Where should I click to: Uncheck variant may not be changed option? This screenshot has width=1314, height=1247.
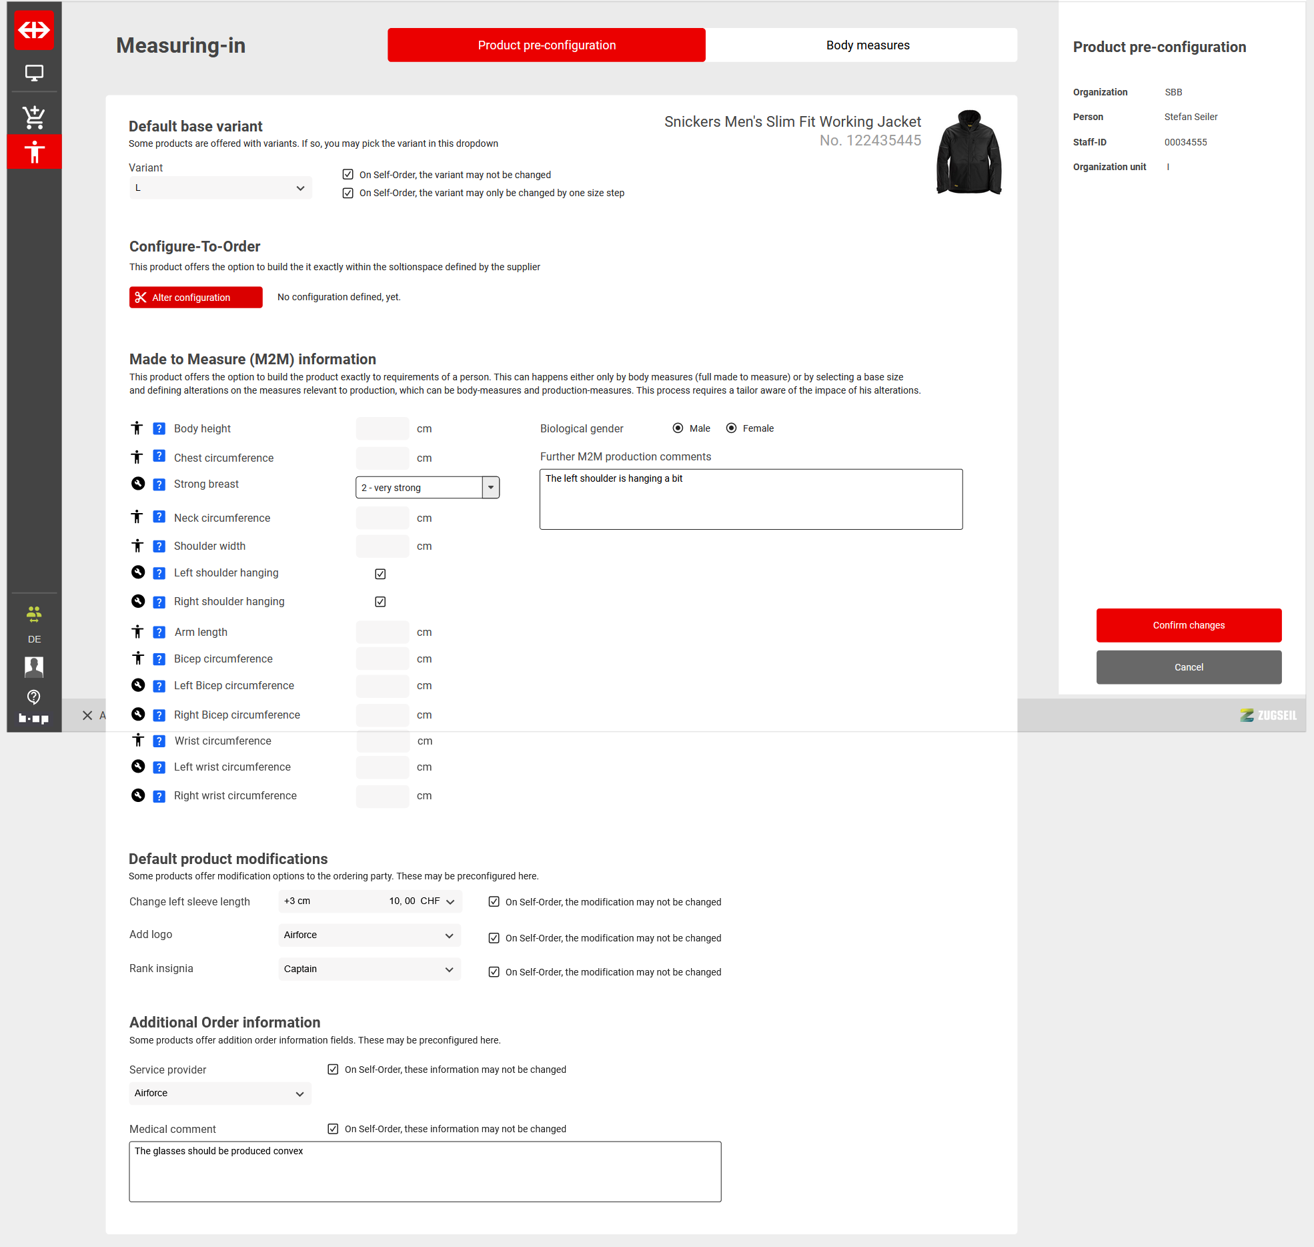348,175
